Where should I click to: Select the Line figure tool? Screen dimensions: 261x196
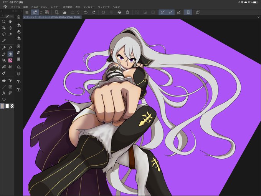(x=4, y=87)
